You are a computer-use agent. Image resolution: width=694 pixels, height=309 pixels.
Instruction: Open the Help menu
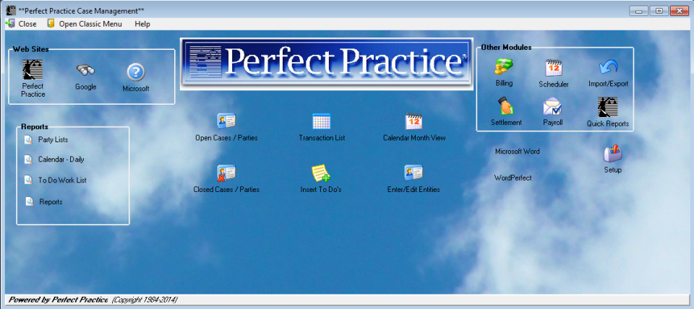tap(142, 24)
